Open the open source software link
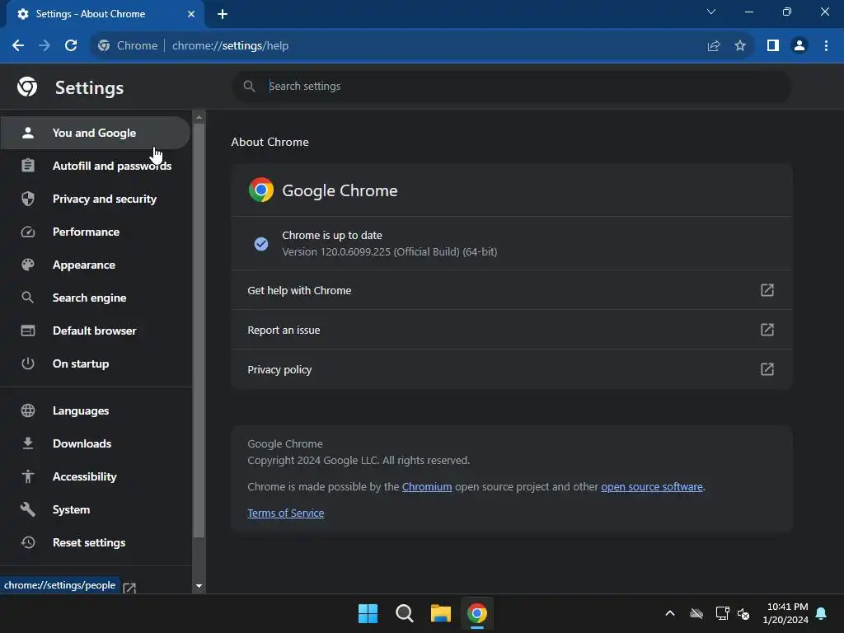The width and height of the screenshot is (844, 633). tap(652, 486)
